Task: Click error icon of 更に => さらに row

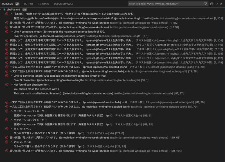Action: pos(7,142)
